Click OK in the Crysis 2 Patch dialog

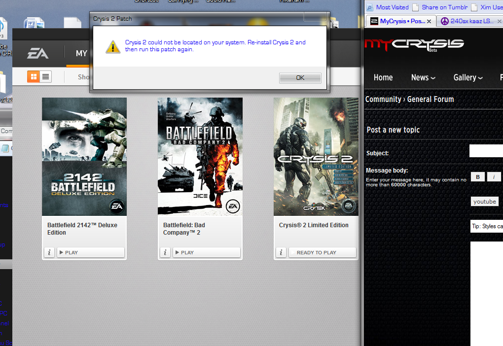click(300, 78)
